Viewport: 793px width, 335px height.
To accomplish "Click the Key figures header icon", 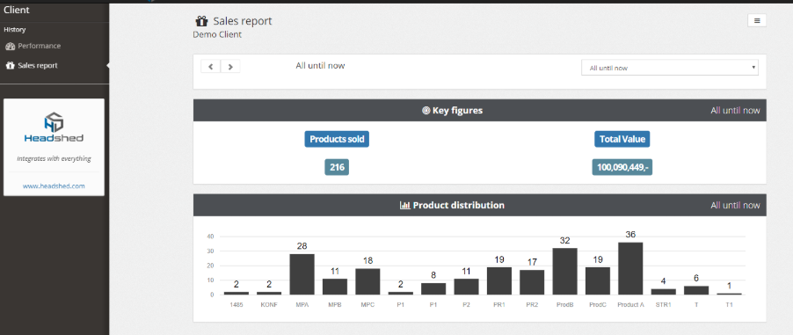I will (426, 110).
